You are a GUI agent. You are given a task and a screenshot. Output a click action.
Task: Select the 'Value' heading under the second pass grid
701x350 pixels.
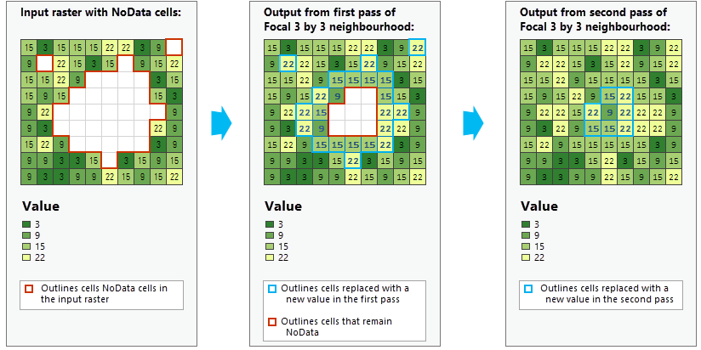(539, 206)
